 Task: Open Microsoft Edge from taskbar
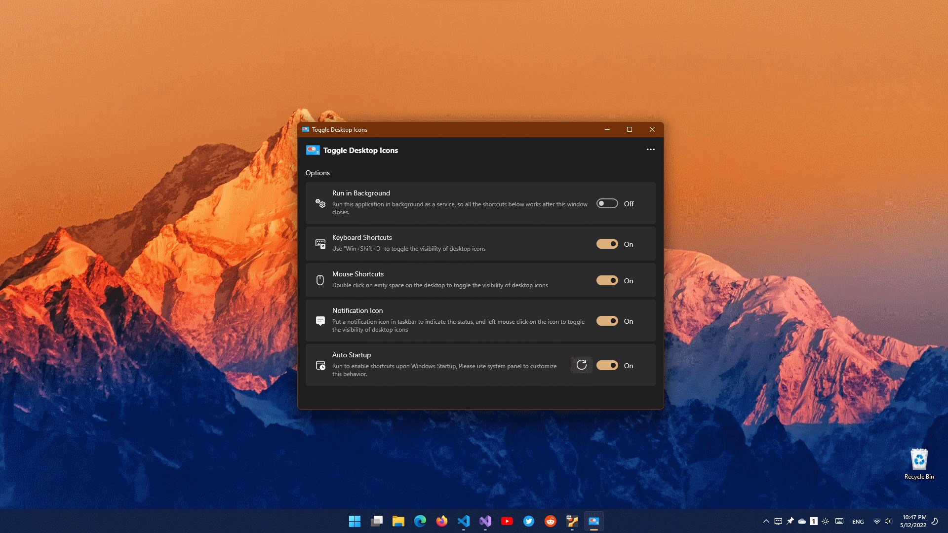tap(420, 521)
